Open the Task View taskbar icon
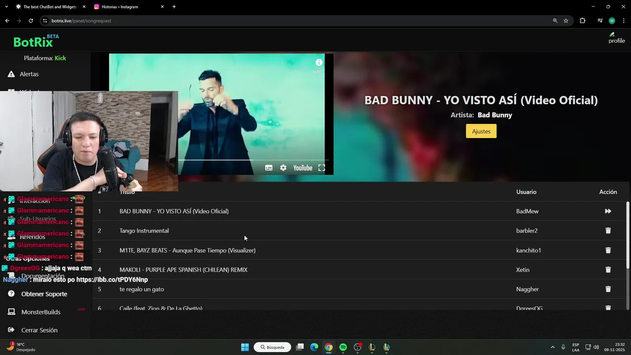631x355 pixels. pos(300,347)
